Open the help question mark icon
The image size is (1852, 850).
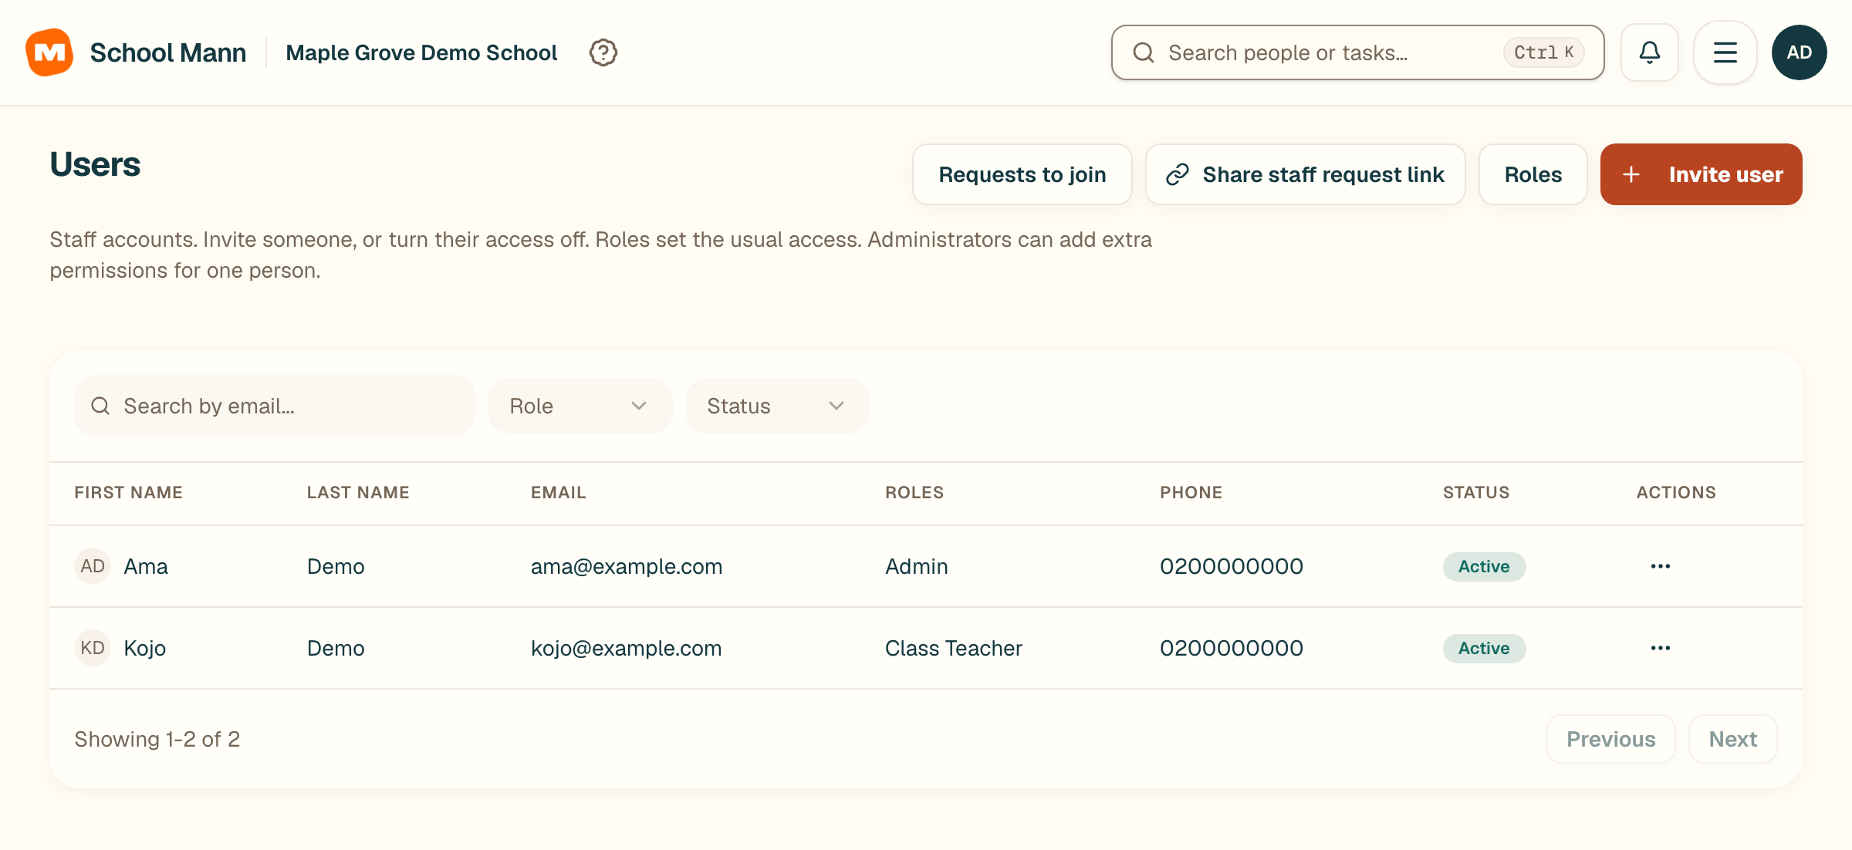[603, 52]
